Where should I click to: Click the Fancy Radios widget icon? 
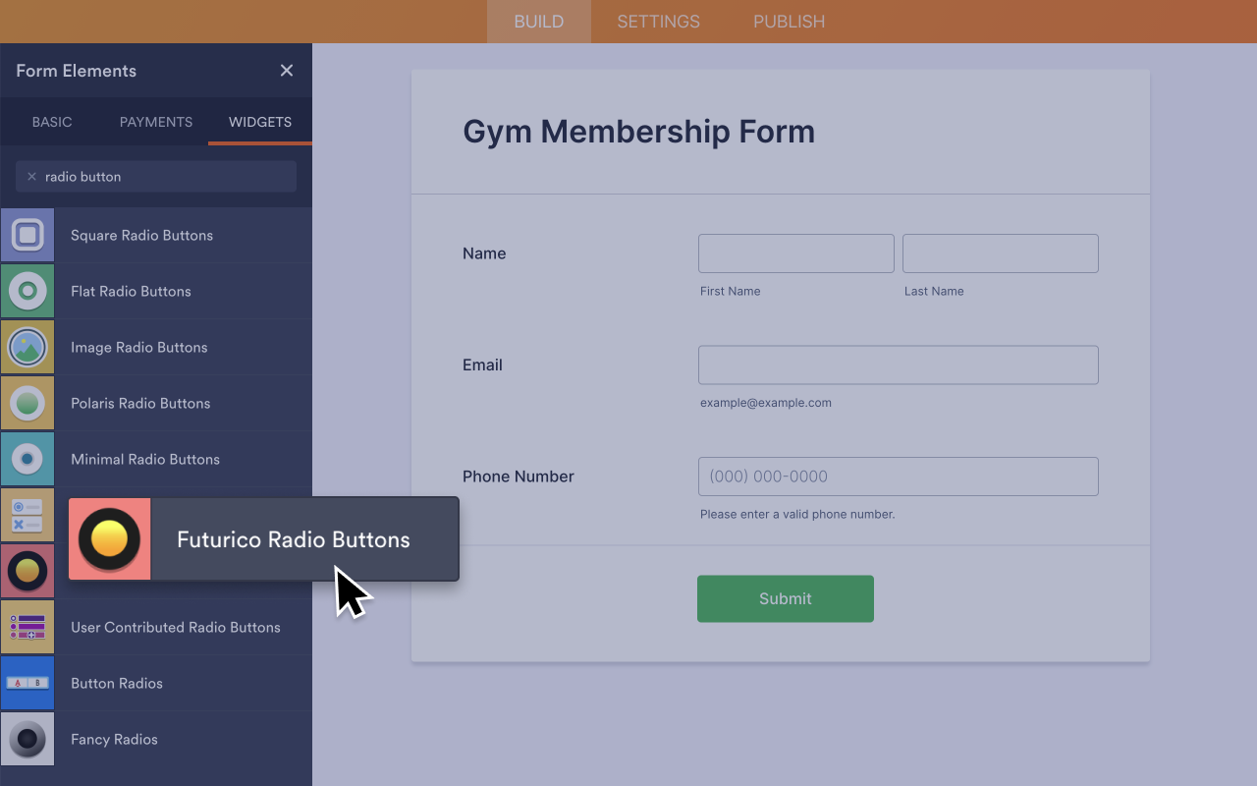pos(27,739)
